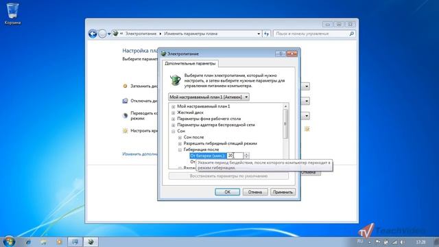
Task: Select the Сон после tree item
Action: [193, 137]
